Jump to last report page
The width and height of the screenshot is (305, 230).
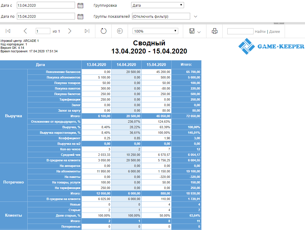point(87,31)
